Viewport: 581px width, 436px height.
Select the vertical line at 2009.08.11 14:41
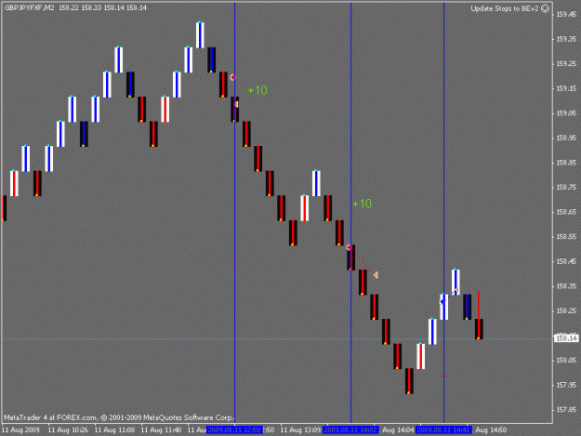444,211
